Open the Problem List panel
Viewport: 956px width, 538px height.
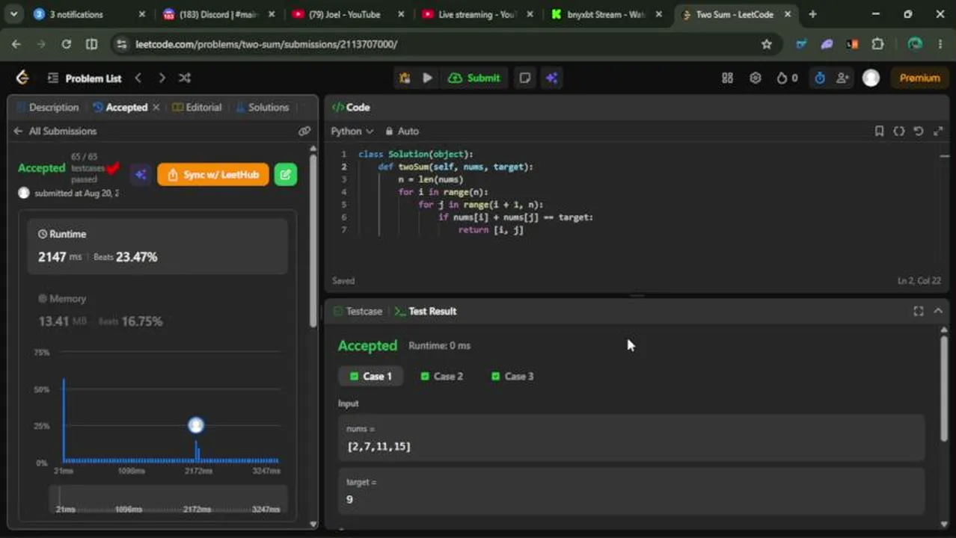(84, 78)
